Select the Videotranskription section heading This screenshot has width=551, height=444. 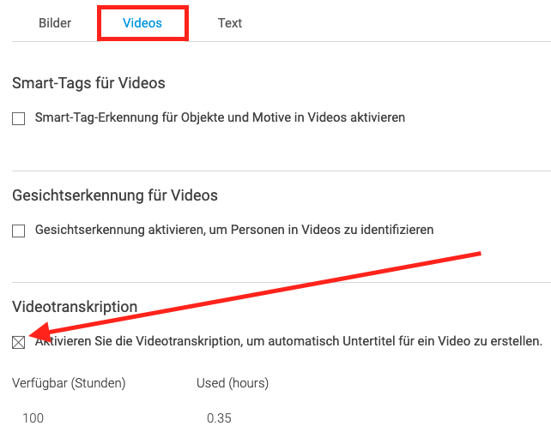(75, 307)
